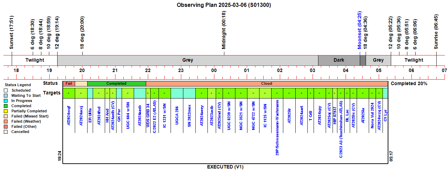The image size is (448, 174).
Task: Click NGC 3521 w/SN target label
Action: click(x=241, y=115)
